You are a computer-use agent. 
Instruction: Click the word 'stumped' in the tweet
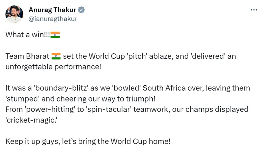[21, 98]
